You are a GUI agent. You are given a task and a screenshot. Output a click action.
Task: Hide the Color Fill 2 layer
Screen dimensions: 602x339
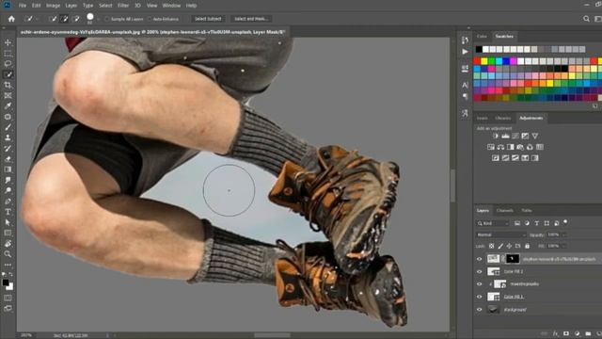[479, 271]
